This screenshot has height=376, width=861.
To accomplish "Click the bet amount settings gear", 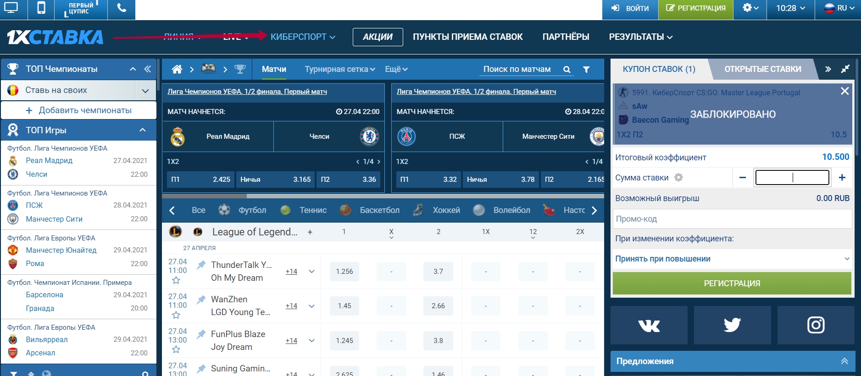I will click(x=678, y=178).
